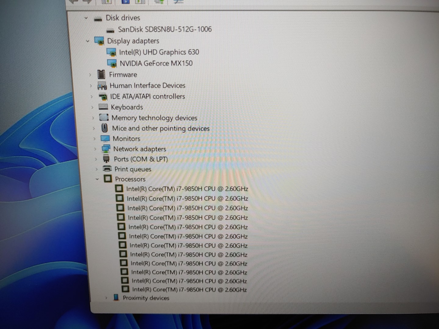The height and width of the screenshot is (329, 439).
Task: Click the Intel UHD Graphics 630 icon
Action: pos(112,52)
